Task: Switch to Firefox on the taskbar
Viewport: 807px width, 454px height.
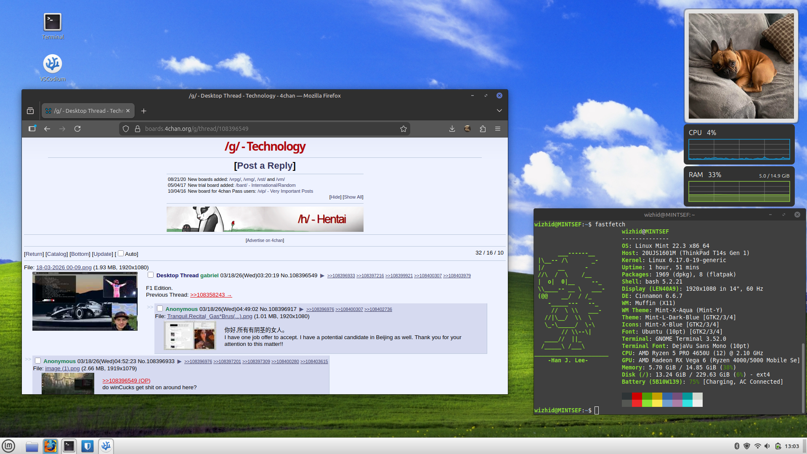Action: [50, 446]
